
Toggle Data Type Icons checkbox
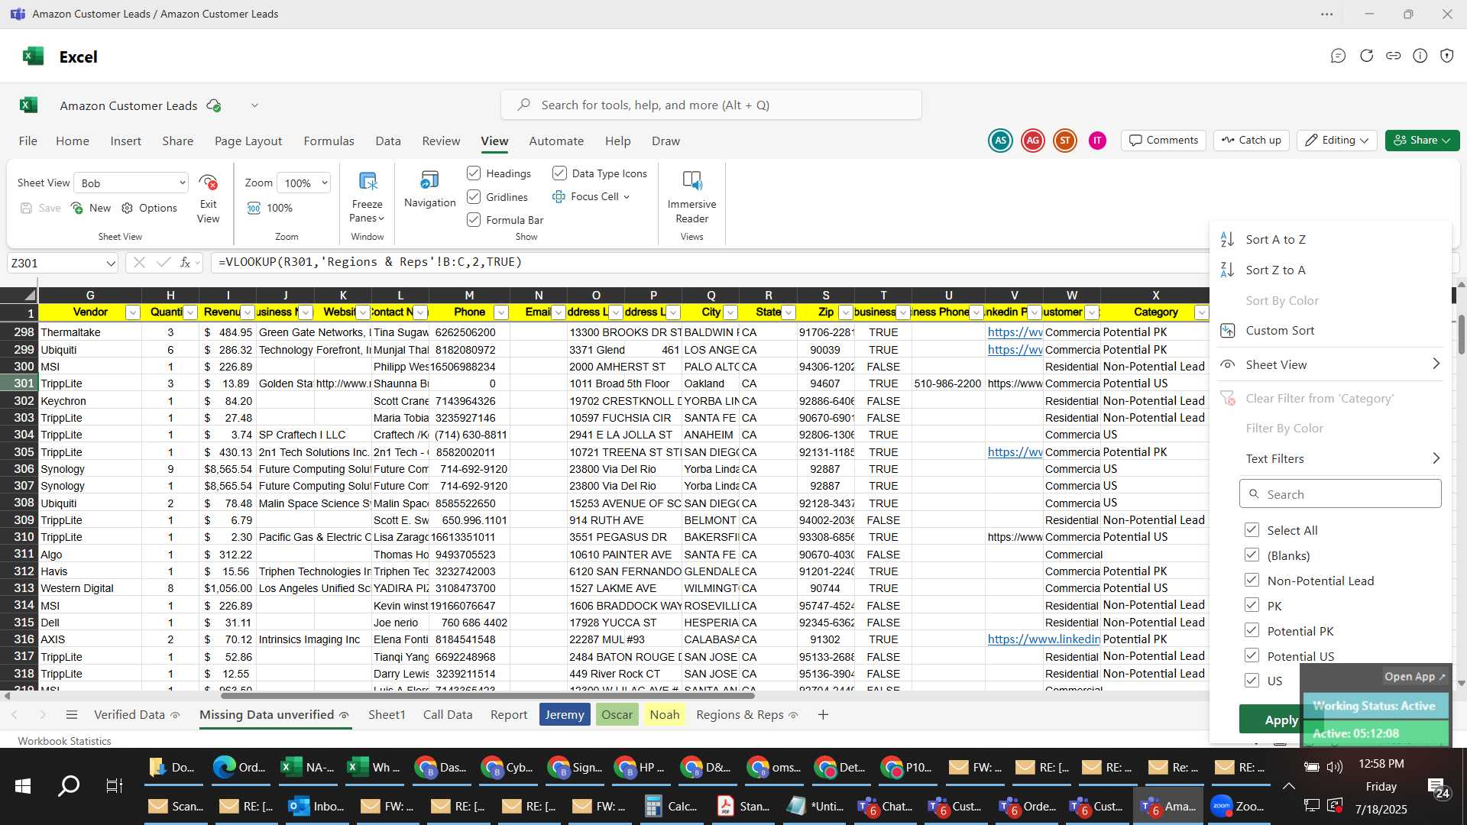tap(559, 173)
